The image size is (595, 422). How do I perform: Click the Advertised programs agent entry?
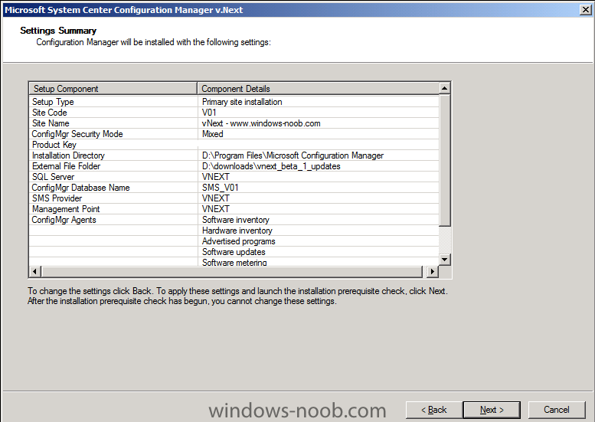[x=239, y=241]
